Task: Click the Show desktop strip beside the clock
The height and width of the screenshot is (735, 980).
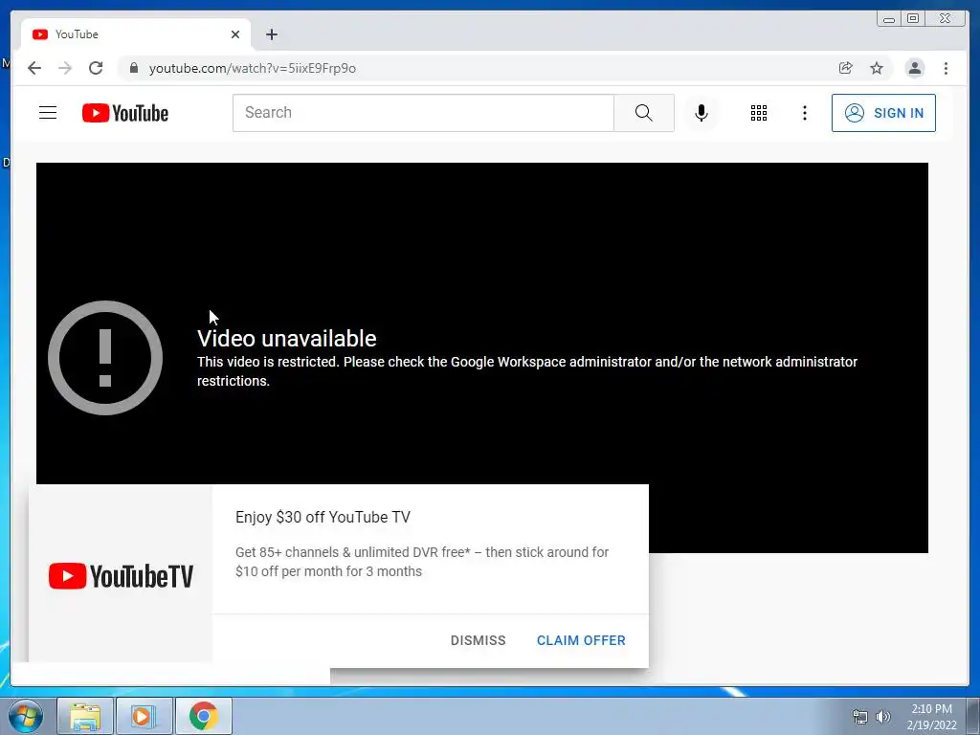Action: pyautogui.click(x=973, y=716)
